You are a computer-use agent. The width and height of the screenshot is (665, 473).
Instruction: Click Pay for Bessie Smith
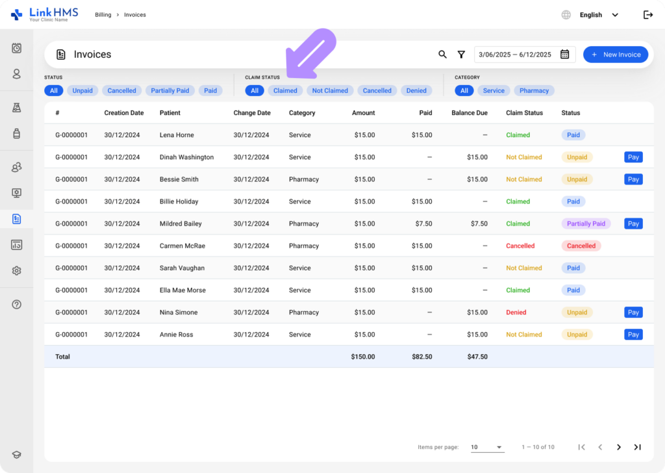click(633, 179)
